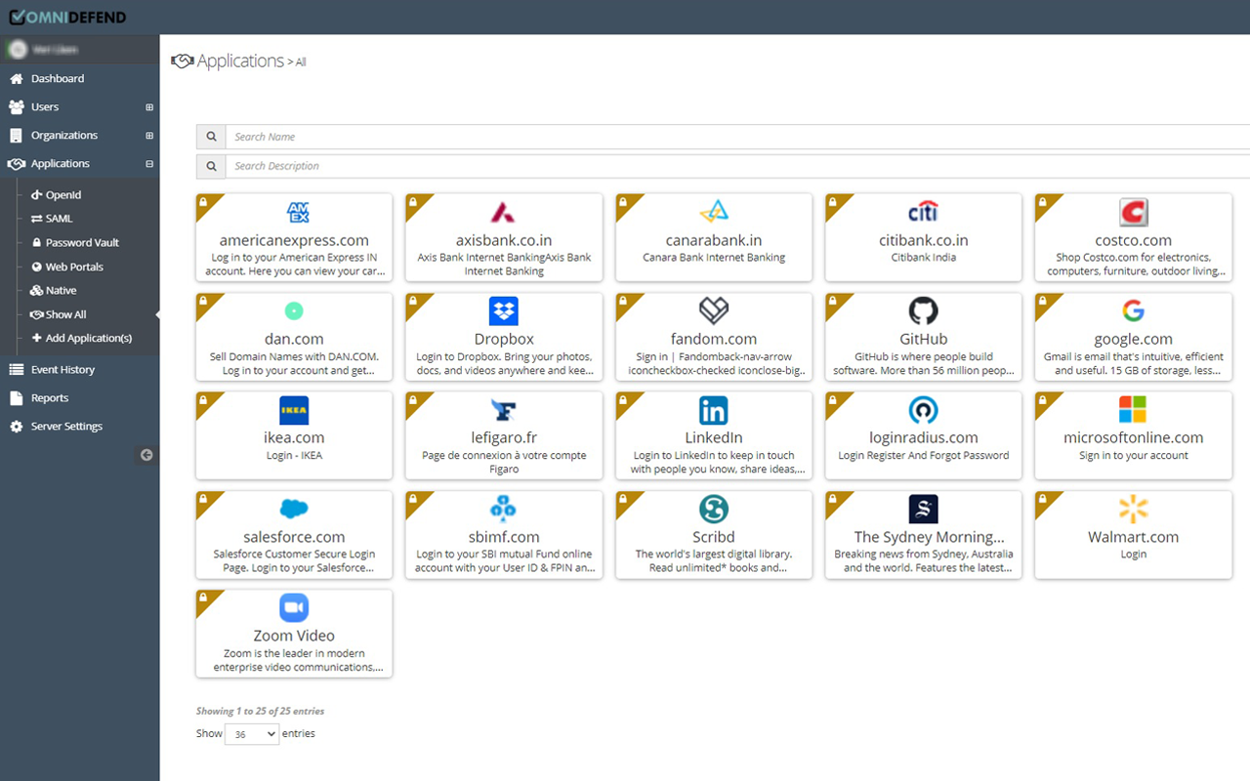
Task: Click the Zoom Video card title
Action: tap(294, 636)
